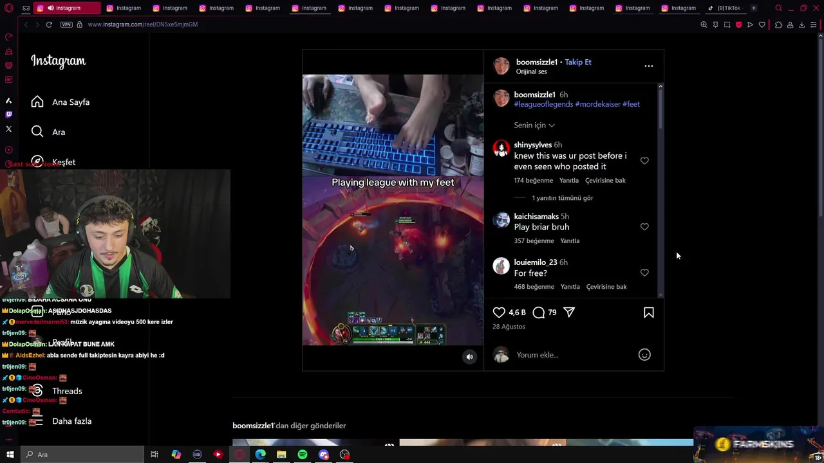The image size is (824, 463).
Task: Open the tab search magnifier icon
Action: pyautogui.click(x=778, y=8)
